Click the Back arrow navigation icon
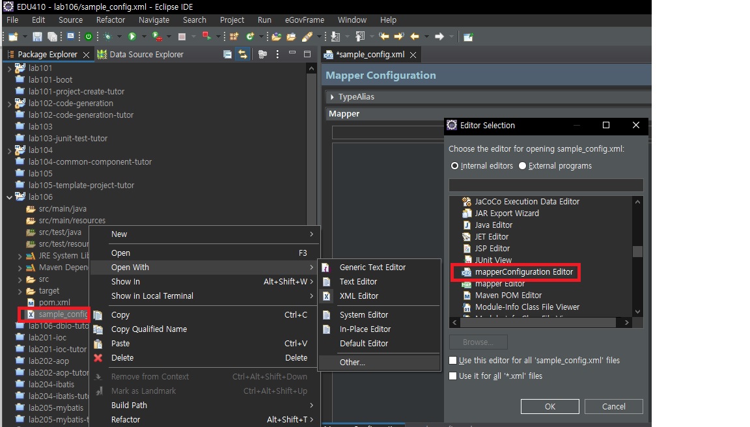 click(x=415, y=37)
